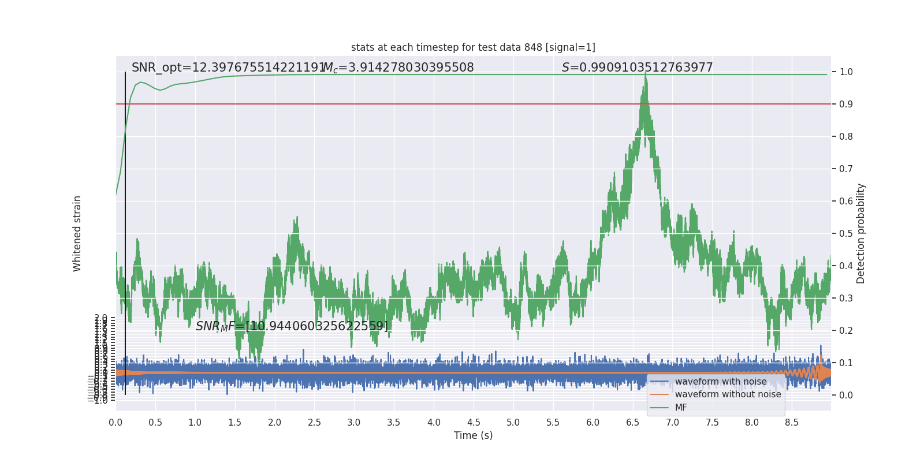Screen dimensions: 924x462
Task: Click the 'Whitened strain' y-axis label
Action: [77, 233]
